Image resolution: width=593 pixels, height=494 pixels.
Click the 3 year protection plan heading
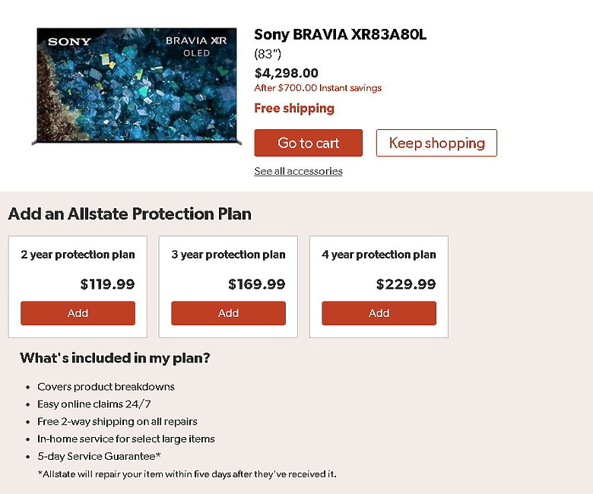(228, 255)
